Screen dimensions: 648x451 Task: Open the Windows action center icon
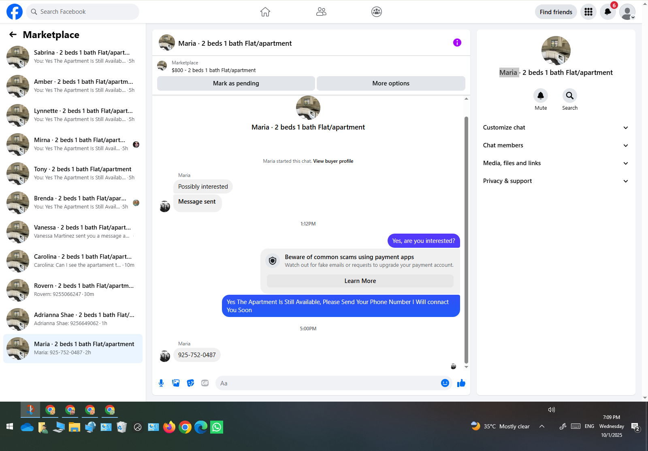[x=635, y=427]
